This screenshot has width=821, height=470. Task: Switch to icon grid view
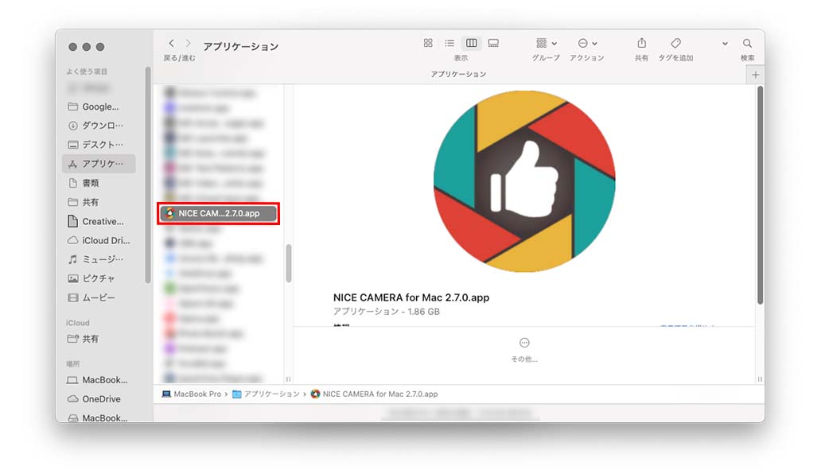coord(428,43)
